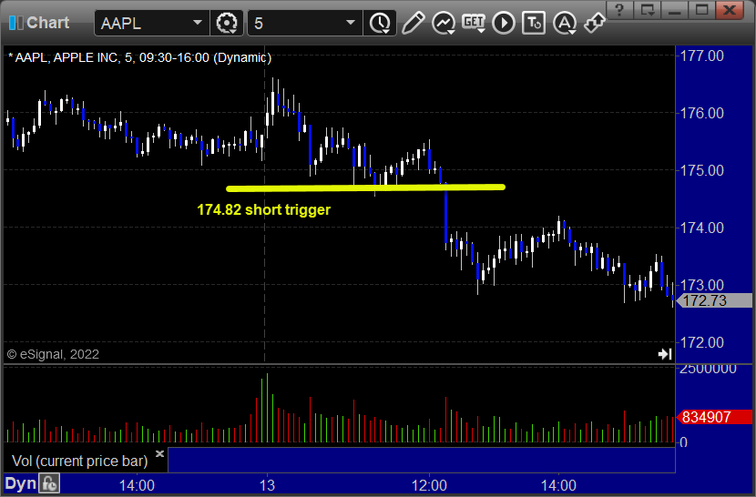The height and width of the screenshot is (497, 756).
Task: Select the 174.82 short trigger text
Action: [264, 209]
